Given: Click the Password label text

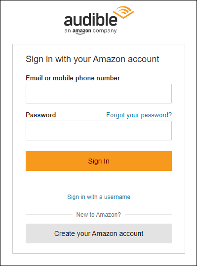Looking at the screenshot, I should [x=41, y=115].
